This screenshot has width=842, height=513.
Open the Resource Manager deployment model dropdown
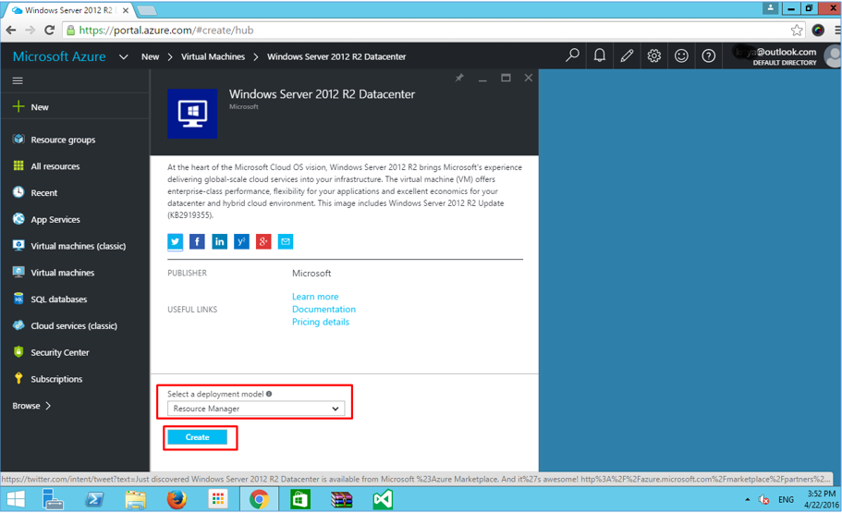[x=256, y=409]
